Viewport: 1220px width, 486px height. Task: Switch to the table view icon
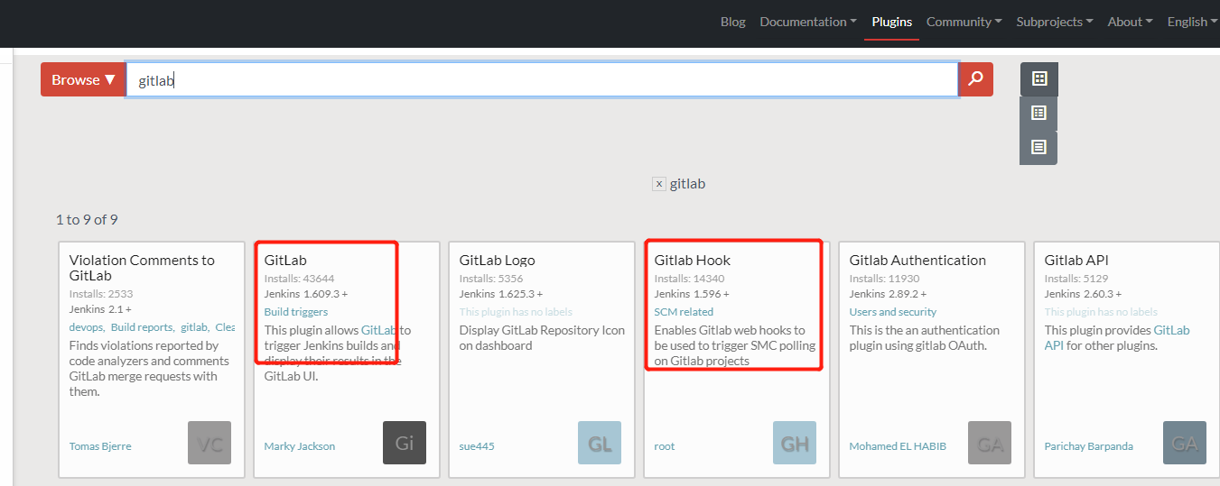(1038, 114)
